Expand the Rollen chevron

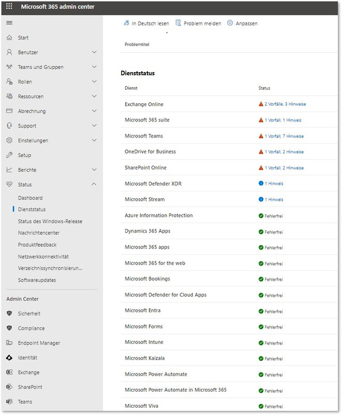coord(94,81)
